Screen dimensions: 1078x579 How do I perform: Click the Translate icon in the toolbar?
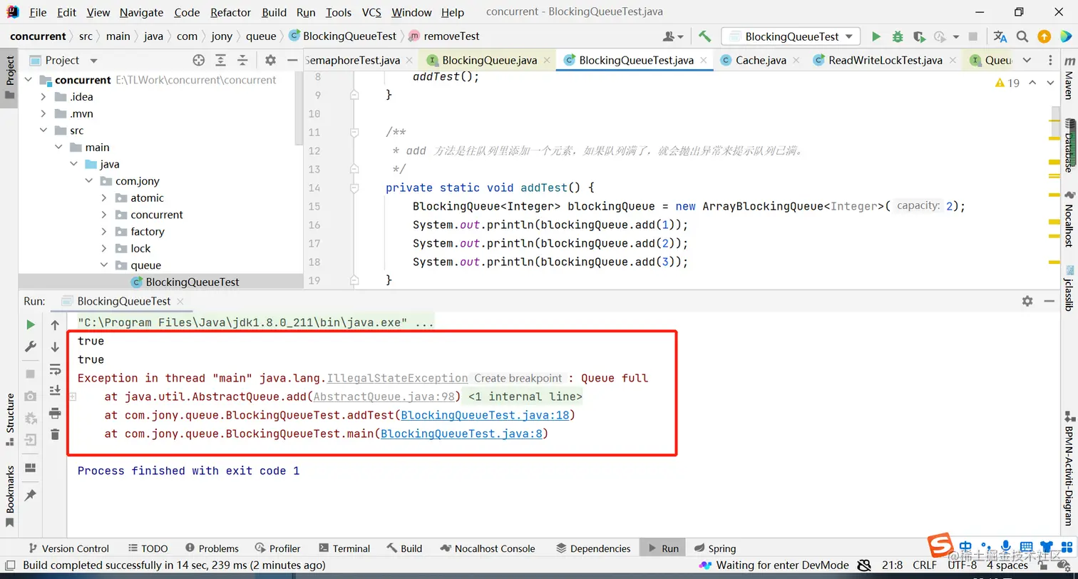1000,36
